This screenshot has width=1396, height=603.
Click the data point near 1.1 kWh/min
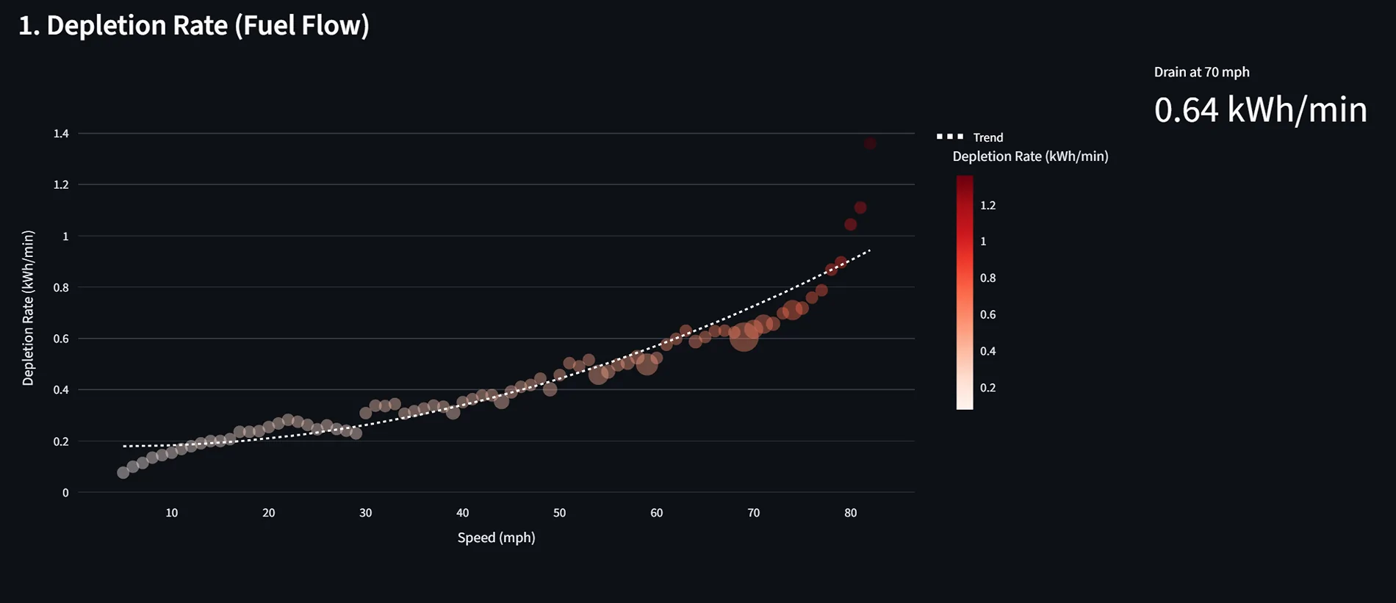(860, 208)
